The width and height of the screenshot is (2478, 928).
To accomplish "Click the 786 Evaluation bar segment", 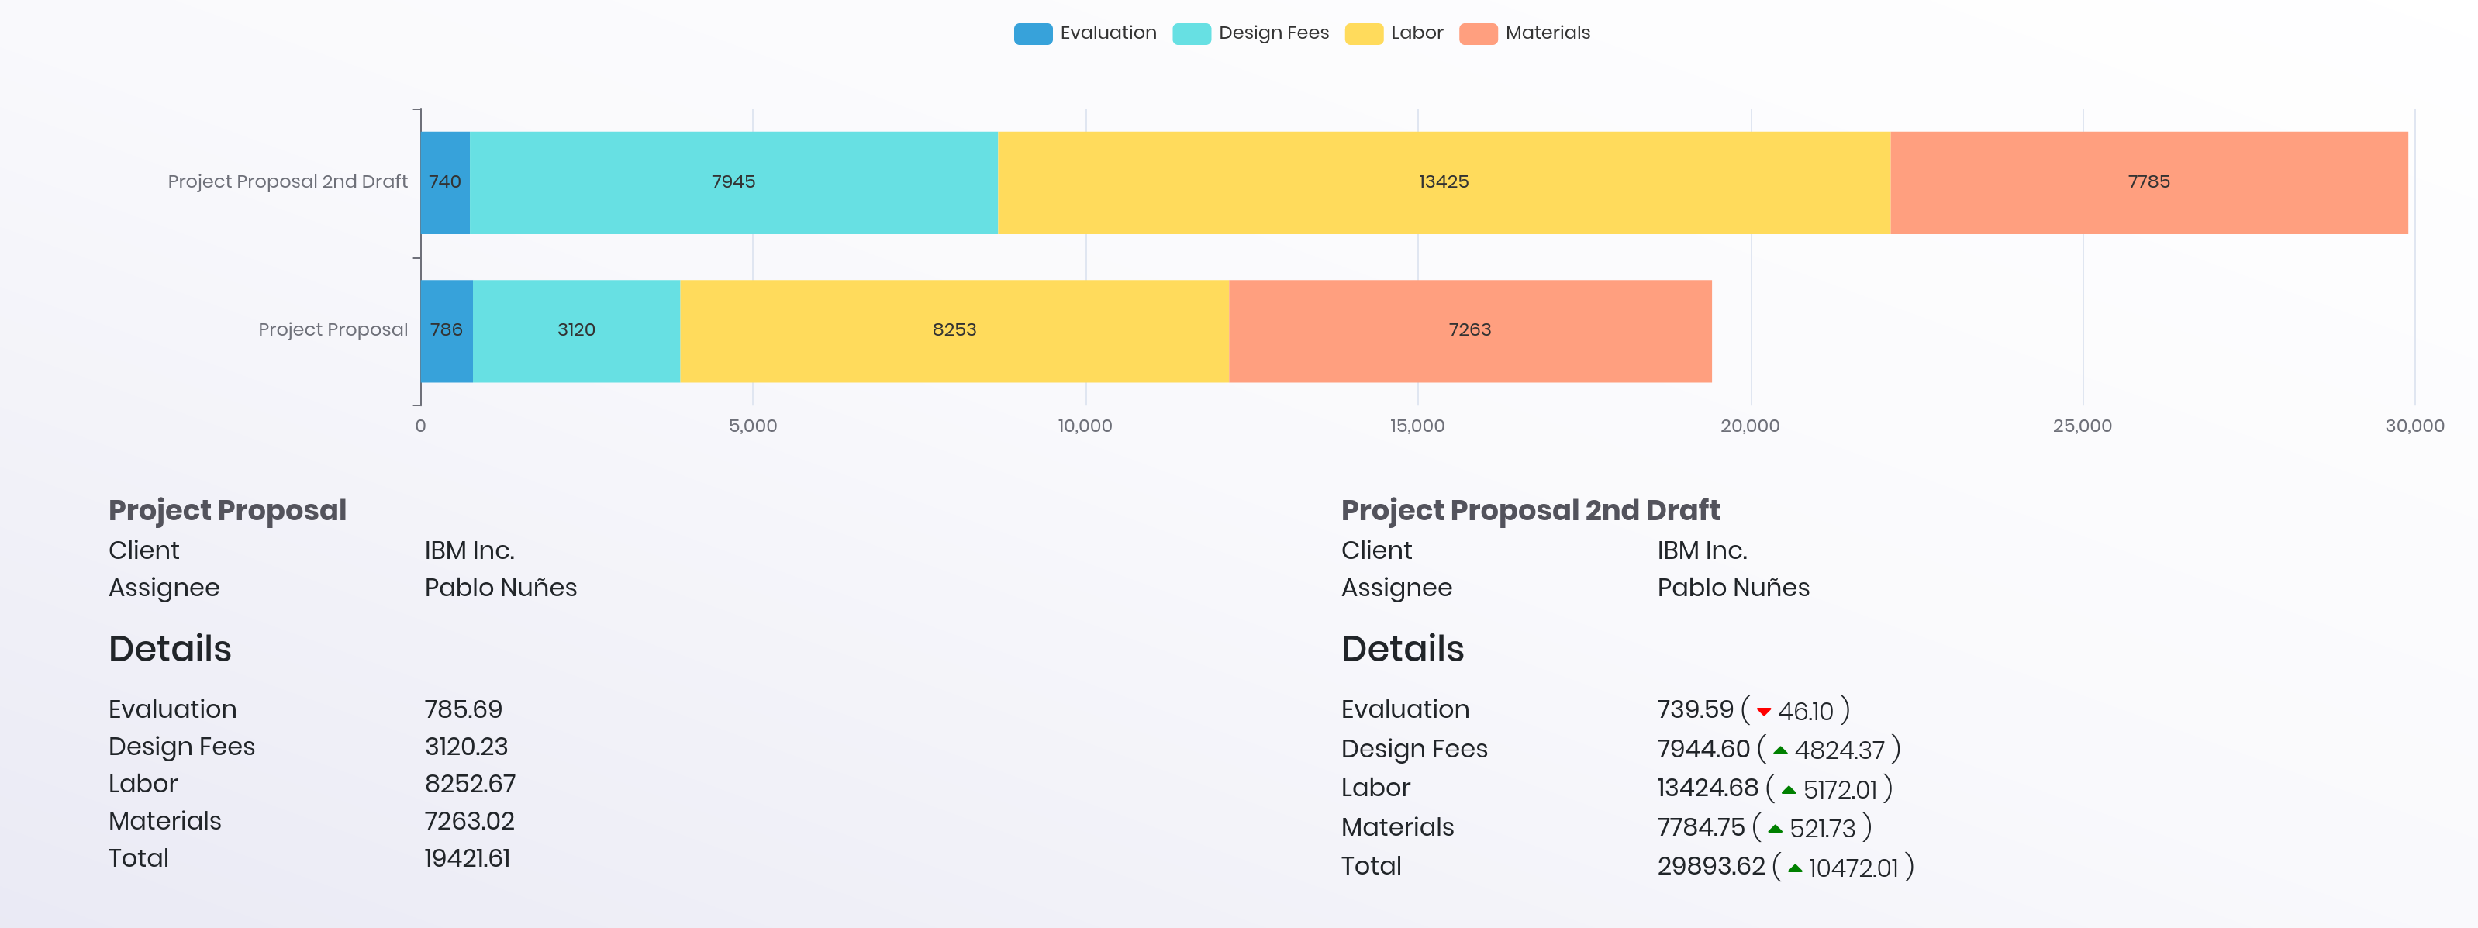I will pyautogui.click(x=447, y=329).
